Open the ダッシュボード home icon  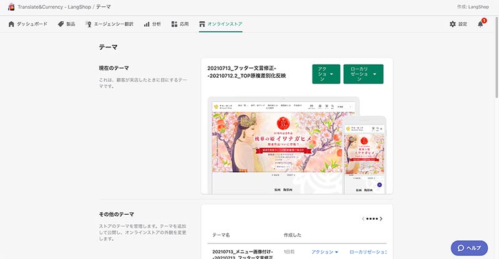pyautogui.click(x=11, y=24)
